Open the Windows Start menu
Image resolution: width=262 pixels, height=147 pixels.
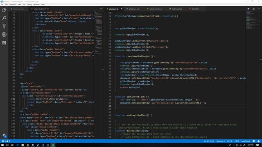click(x=2, y=145)
